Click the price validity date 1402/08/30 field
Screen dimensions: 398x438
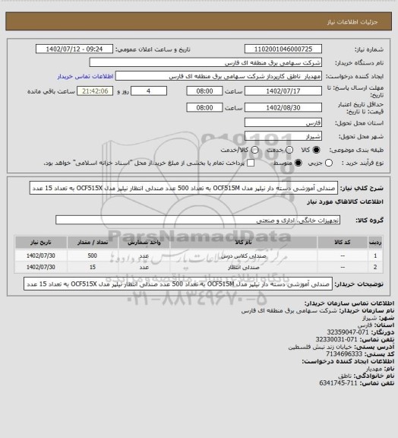283,107
